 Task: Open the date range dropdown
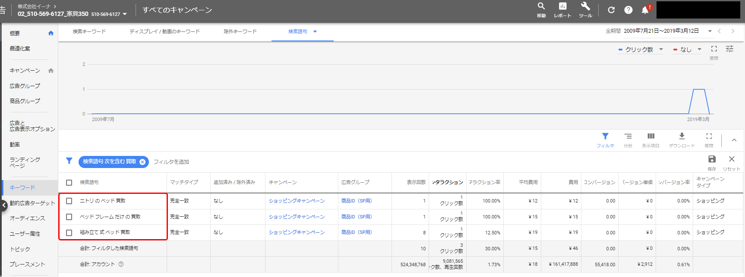point(710,31)
